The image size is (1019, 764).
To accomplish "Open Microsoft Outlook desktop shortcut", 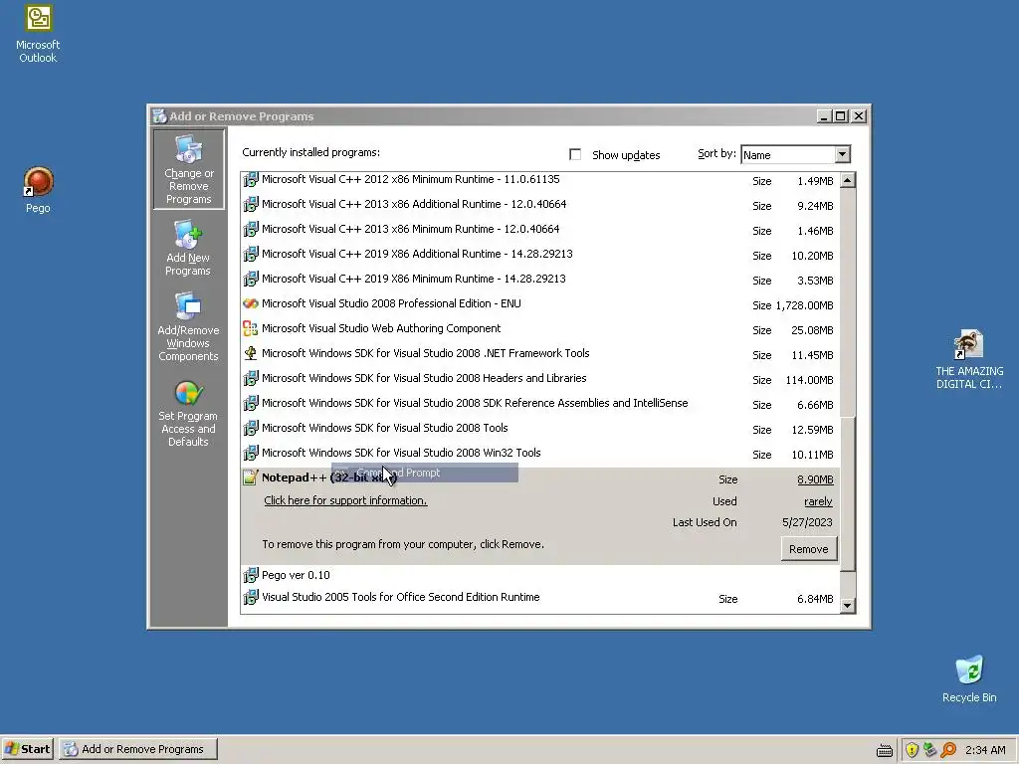I will 38,34.
